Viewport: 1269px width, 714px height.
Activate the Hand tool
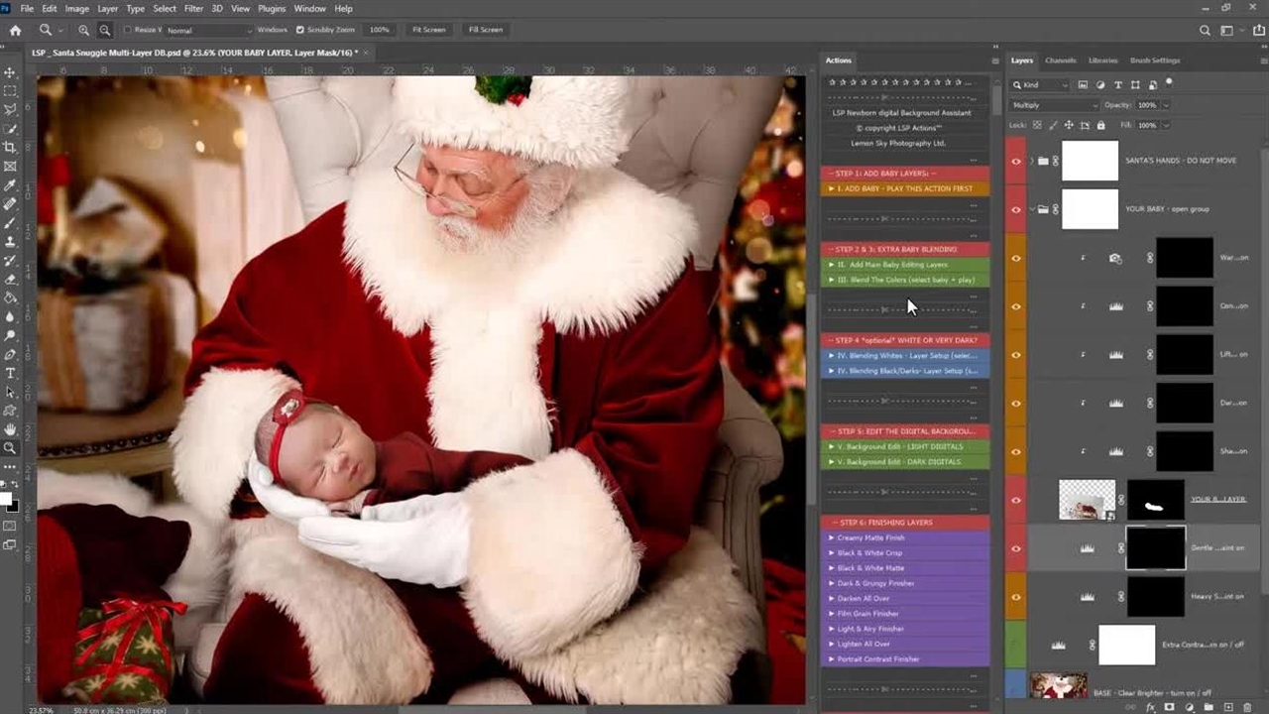pyautogui.click(x=10, y=429)
